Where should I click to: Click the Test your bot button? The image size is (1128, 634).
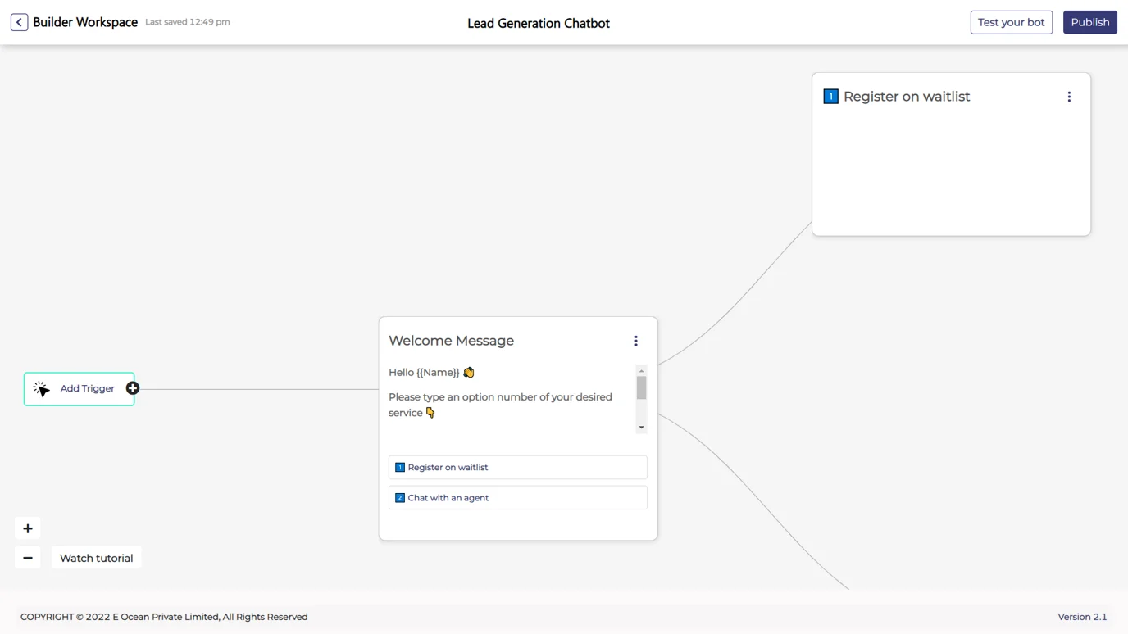[1011, 22]
